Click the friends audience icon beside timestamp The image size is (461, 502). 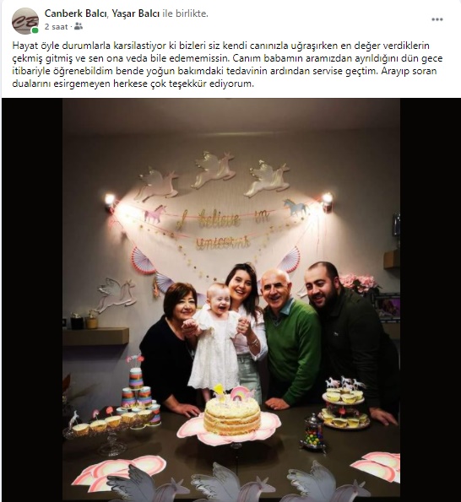(79, 26)
